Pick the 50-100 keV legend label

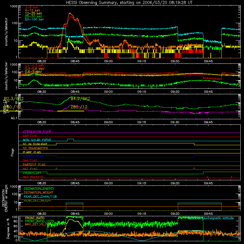(34, 20)
